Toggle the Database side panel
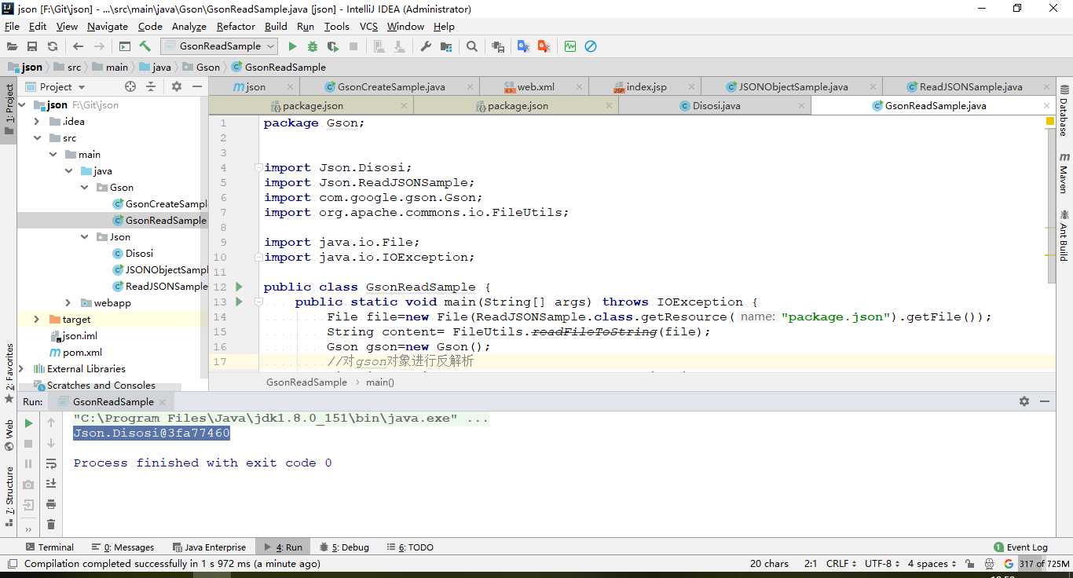The width and height of the screenshot is (1073, 578). click(x=1064, y=111)
